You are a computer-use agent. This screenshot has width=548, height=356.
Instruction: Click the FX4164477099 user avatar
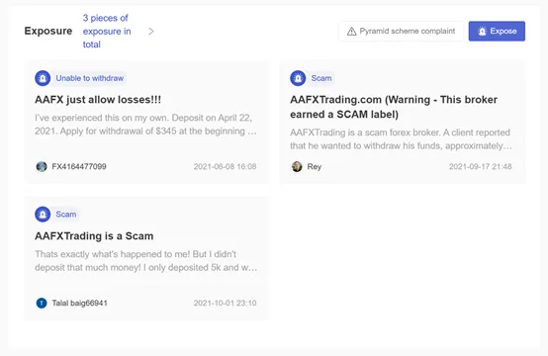[x=42, y=166]
